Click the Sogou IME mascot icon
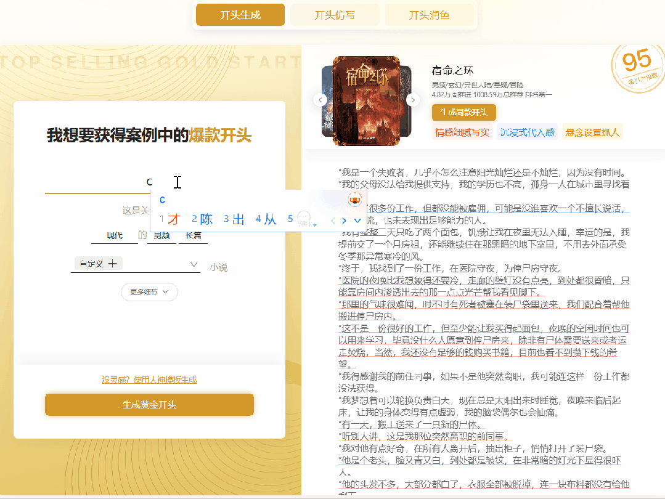Image resolution: width=665 pixels, height=499 pixels. (355, 199)
